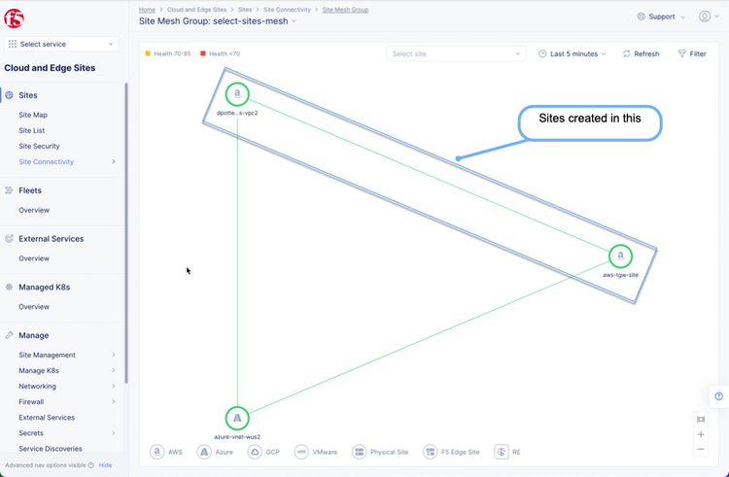This screenshot has height=477, width=729.
Task: Click the dpotte...s-vpc2 AWS site node
Action: point(237,94)
